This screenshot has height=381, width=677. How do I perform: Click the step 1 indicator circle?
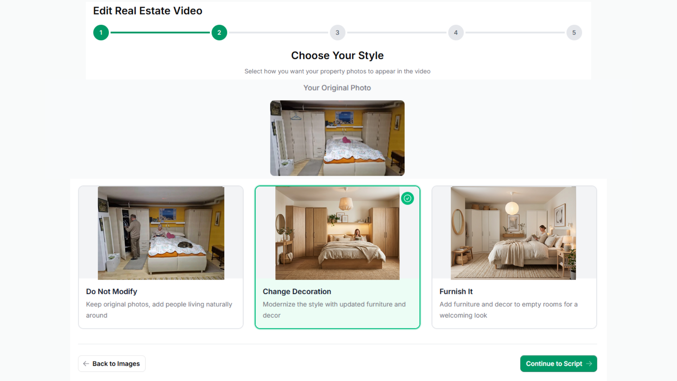coord(101,32)
